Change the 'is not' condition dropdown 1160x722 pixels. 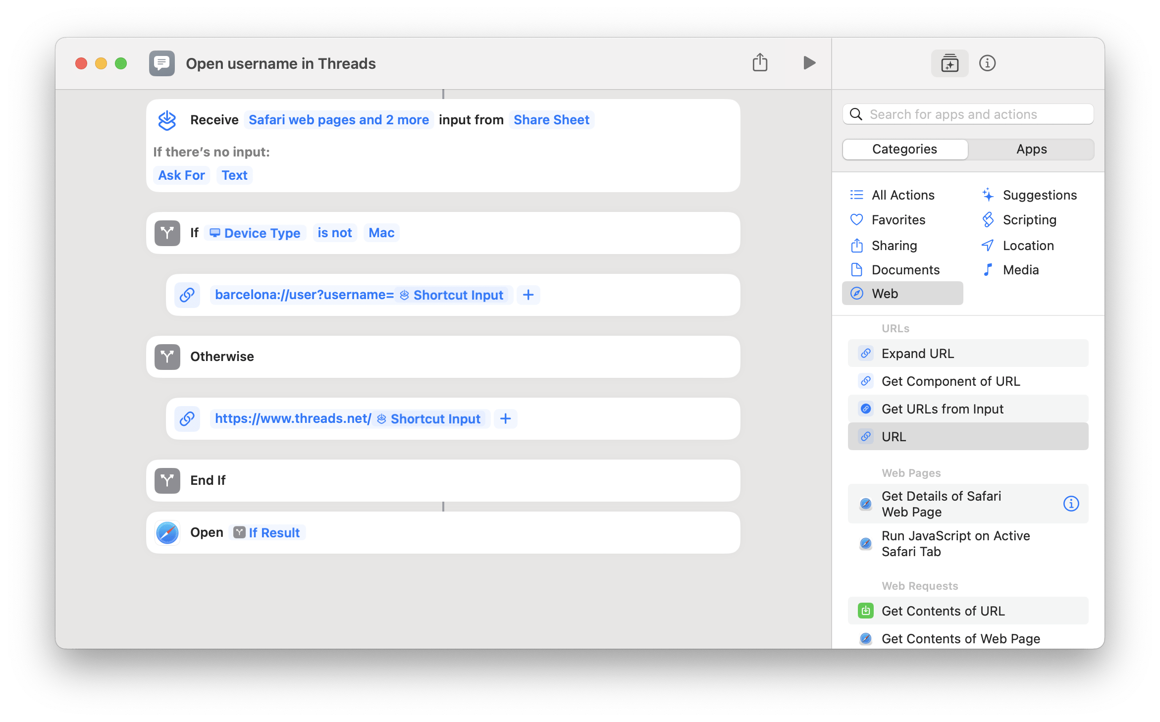(334, 233)
